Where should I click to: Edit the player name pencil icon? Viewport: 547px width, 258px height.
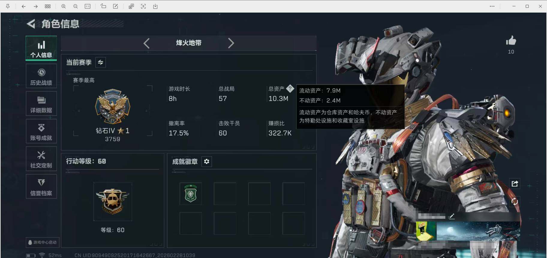pos(452,216)
